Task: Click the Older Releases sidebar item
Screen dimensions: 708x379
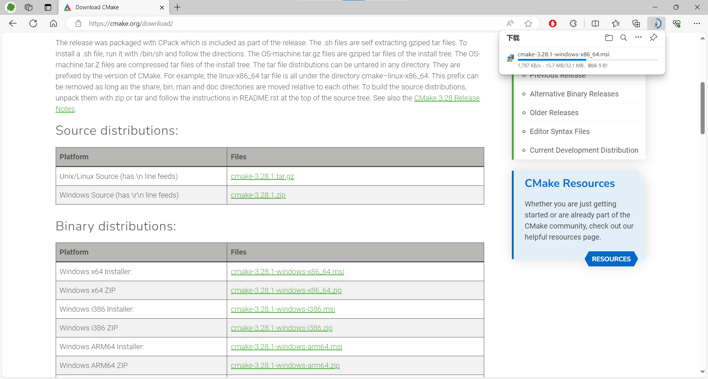Action: coord(554,113)
